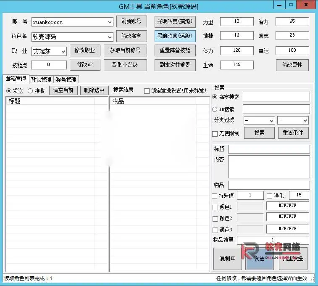This screenshot has height=286, width=318.
Task: Click the 修改职业 button
Action: [85, 50]
